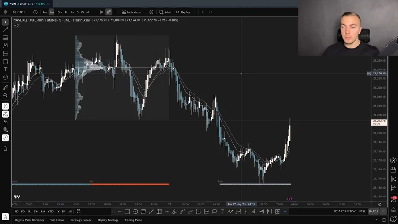Screen dimensions: 398x224
Task: Toggle drawings sync link icon
Action: 5,138
